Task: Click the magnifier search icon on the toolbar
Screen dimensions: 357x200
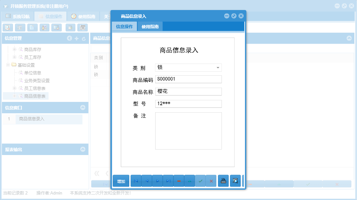Action: pos(7,28)
